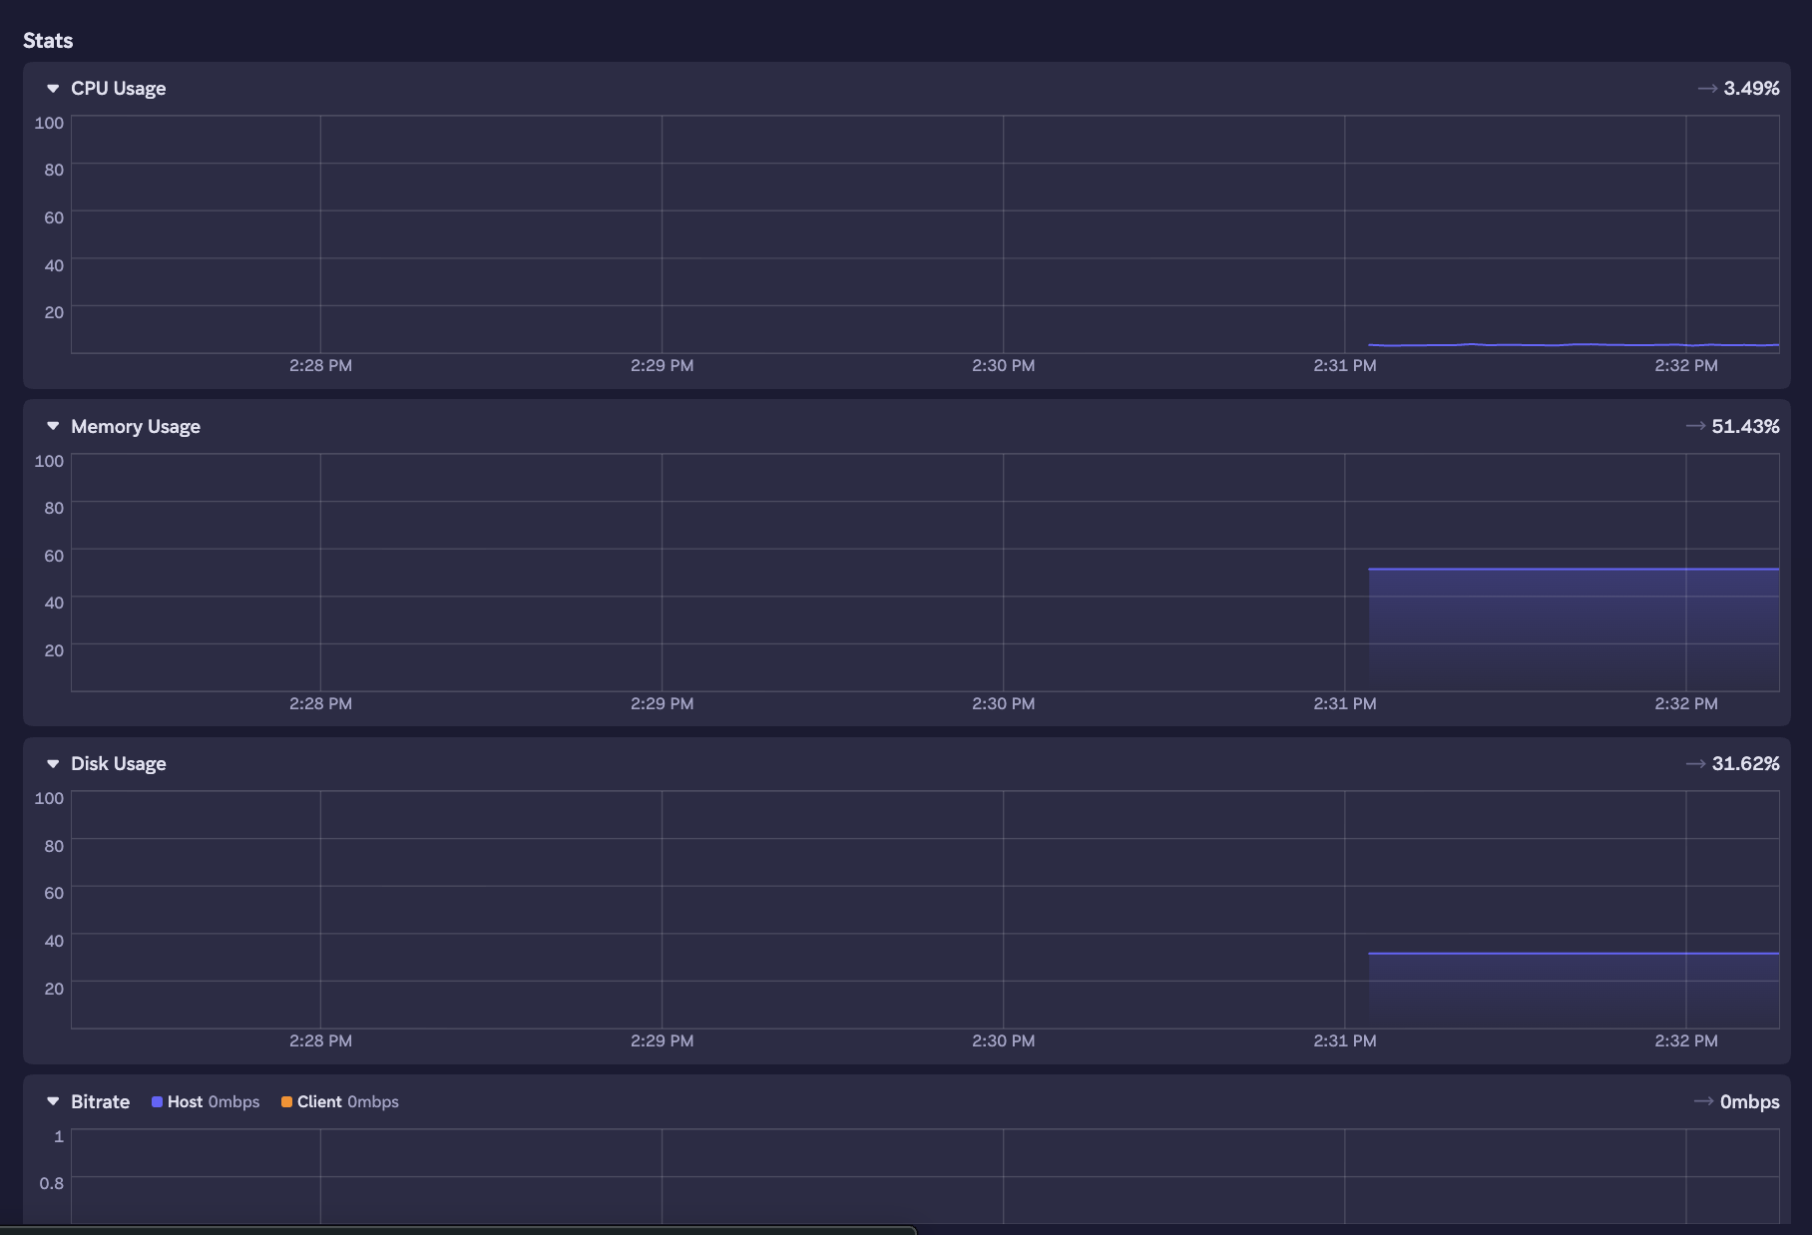Screen dimensions: 1812x1235
Task: Click the 3.49% CPU value
Action: tap(1751, 89)
